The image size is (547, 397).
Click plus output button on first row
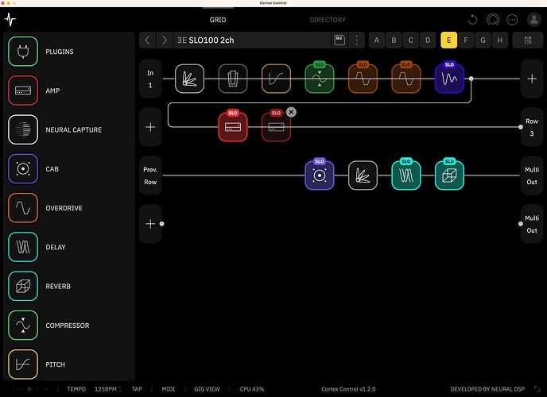click(532, 79)
